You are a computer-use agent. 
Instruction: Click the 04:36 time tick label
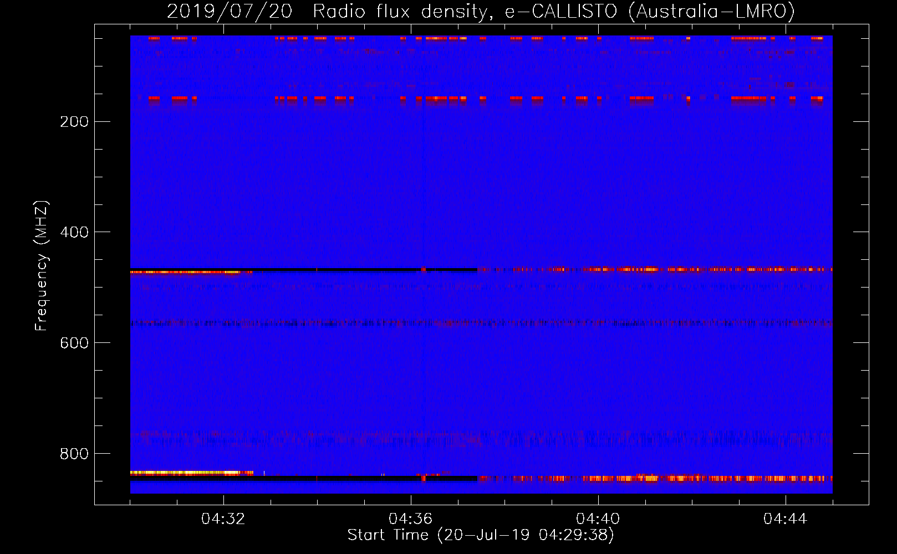click(x=410, y=519)
